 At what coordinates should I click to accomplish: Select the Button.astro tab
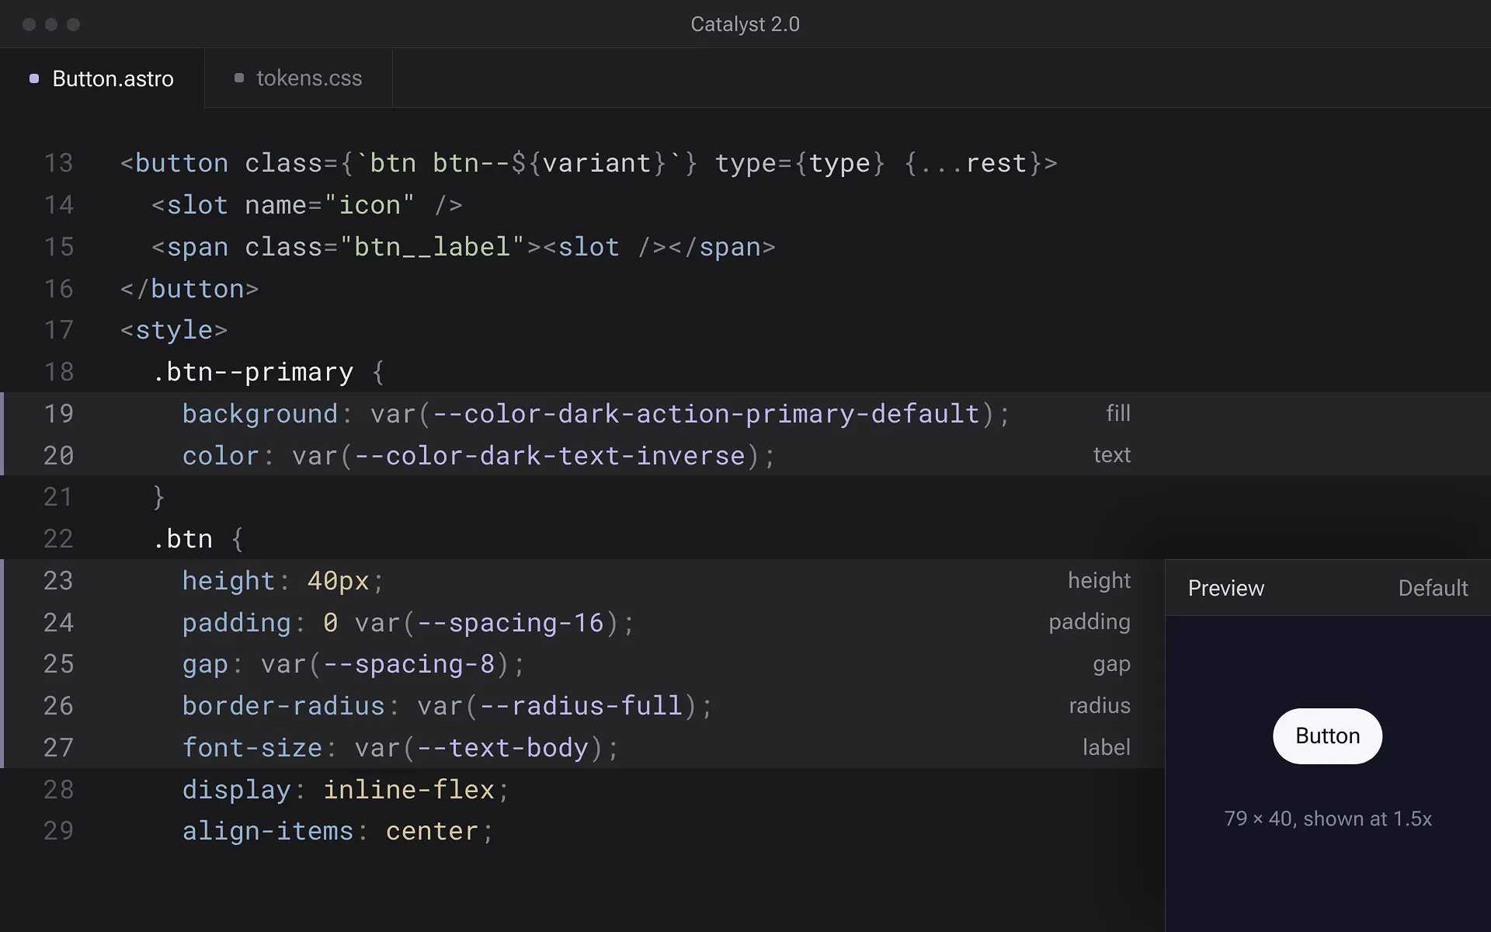coord(102,78)
